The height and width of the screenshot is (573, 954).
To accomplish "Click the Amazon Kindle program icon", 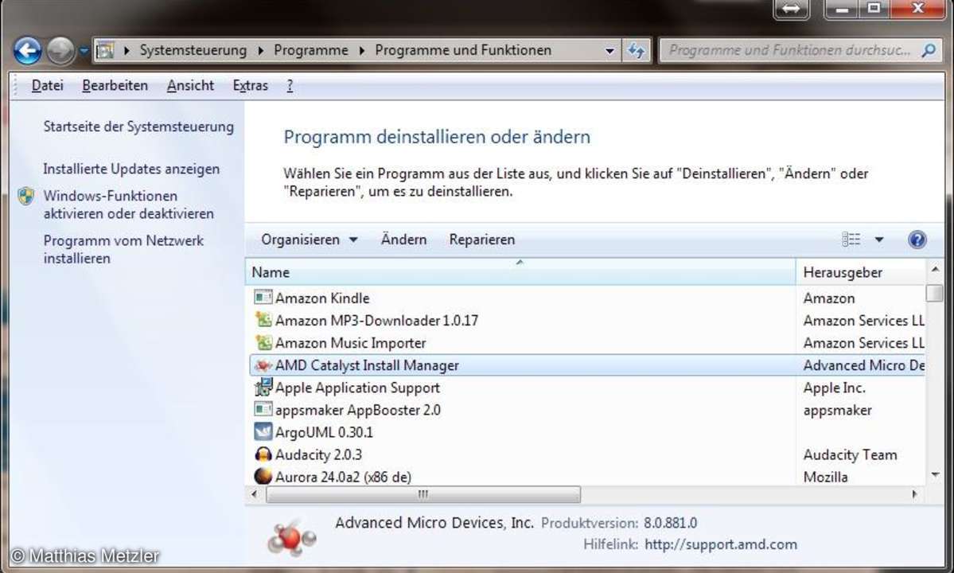I will [263, 298].
